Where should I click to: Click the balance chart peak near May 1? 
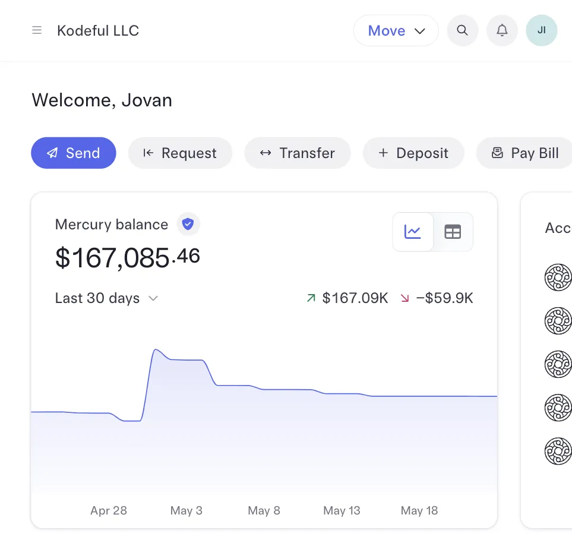click(156, 350)
